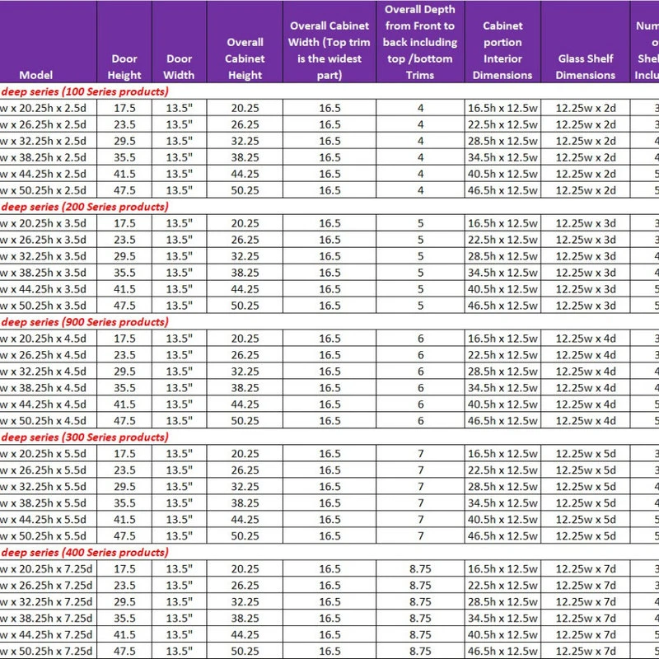
Task: Select the Overall Cabinet Height header
Action: [x=245, y=58]
